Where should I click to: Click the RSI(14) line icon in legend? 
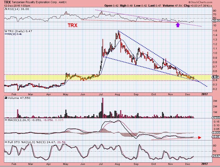pyautogui.click(x=6, y=9)
